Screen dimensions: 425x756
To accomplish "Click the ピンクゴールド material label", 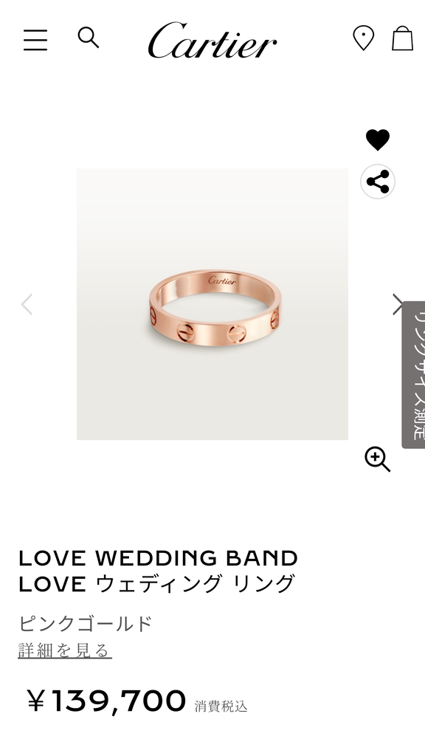I will coord(86,623).
